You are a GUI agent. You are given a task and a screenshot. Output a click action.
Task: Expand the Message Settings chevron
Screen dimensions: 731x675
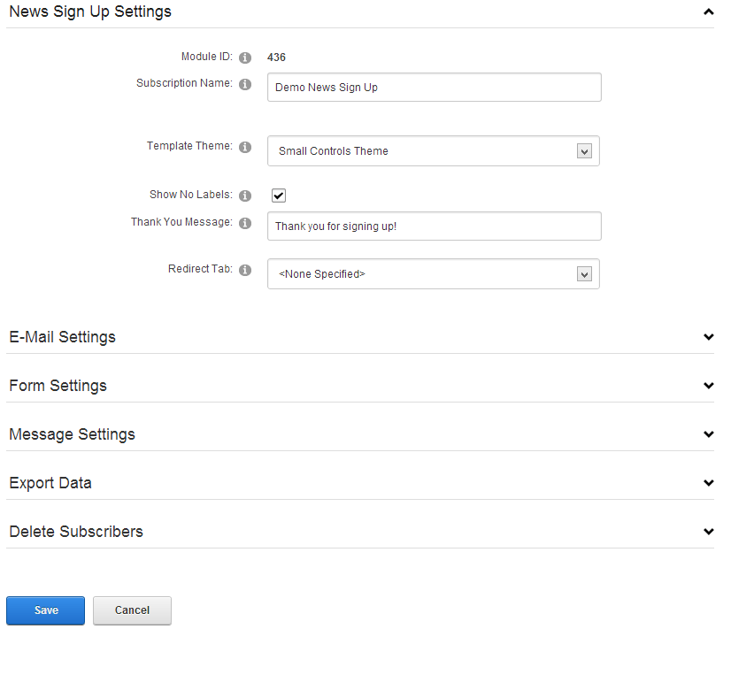709,434
